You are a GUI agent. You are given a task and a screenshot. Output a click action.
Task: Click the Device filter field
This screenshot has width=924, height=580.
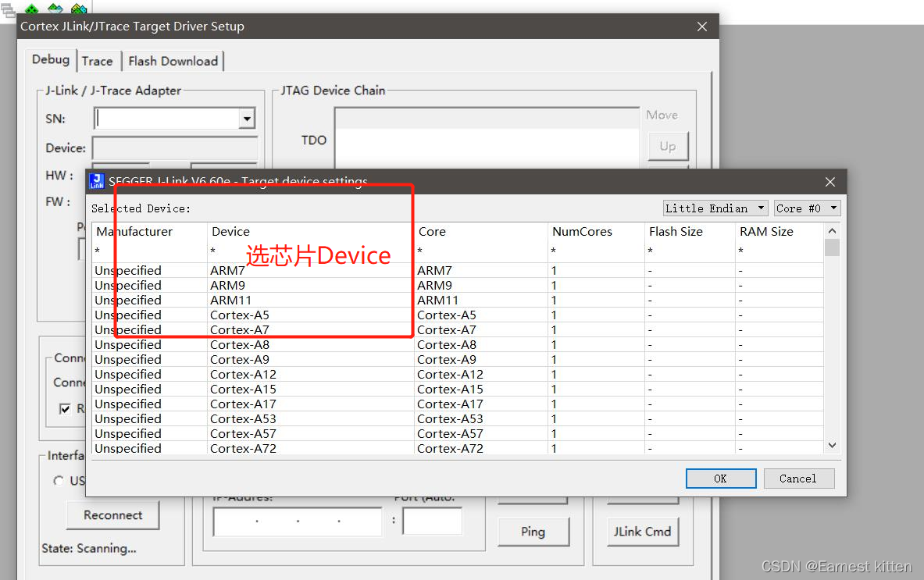pyautogui.click(x=311, y=251)
